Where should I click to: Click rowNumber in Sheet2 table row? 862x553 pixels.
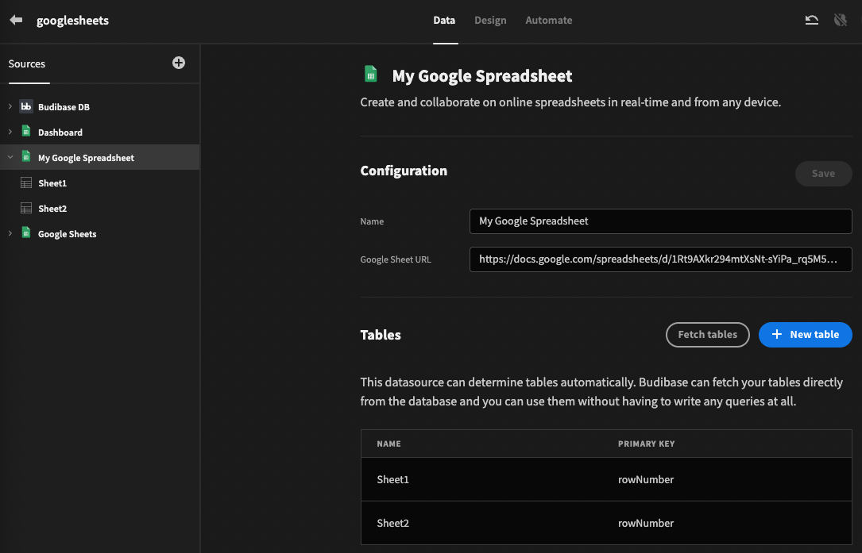click(x=645, y=524)
